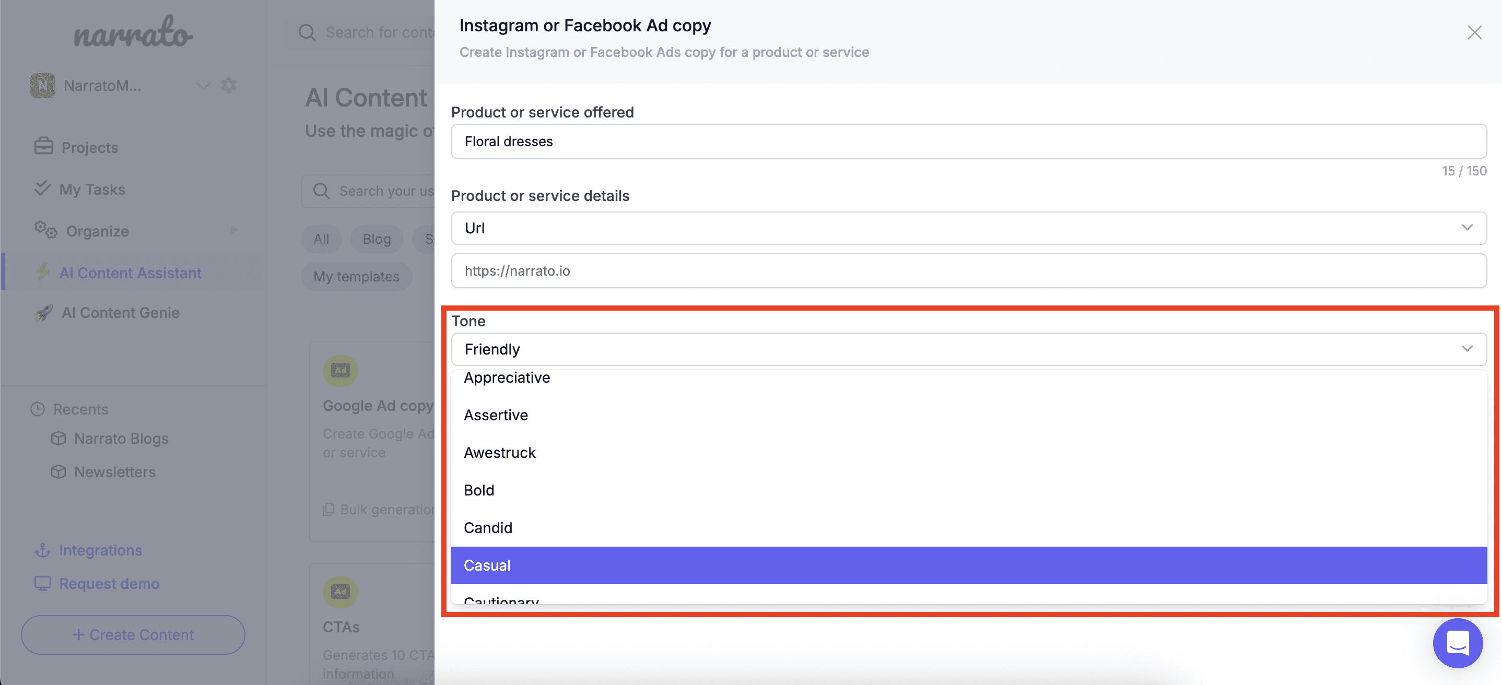Click the All content filter tab
Screen dimensions: 1502x685
pyautogui.click(x=321, y=238)
